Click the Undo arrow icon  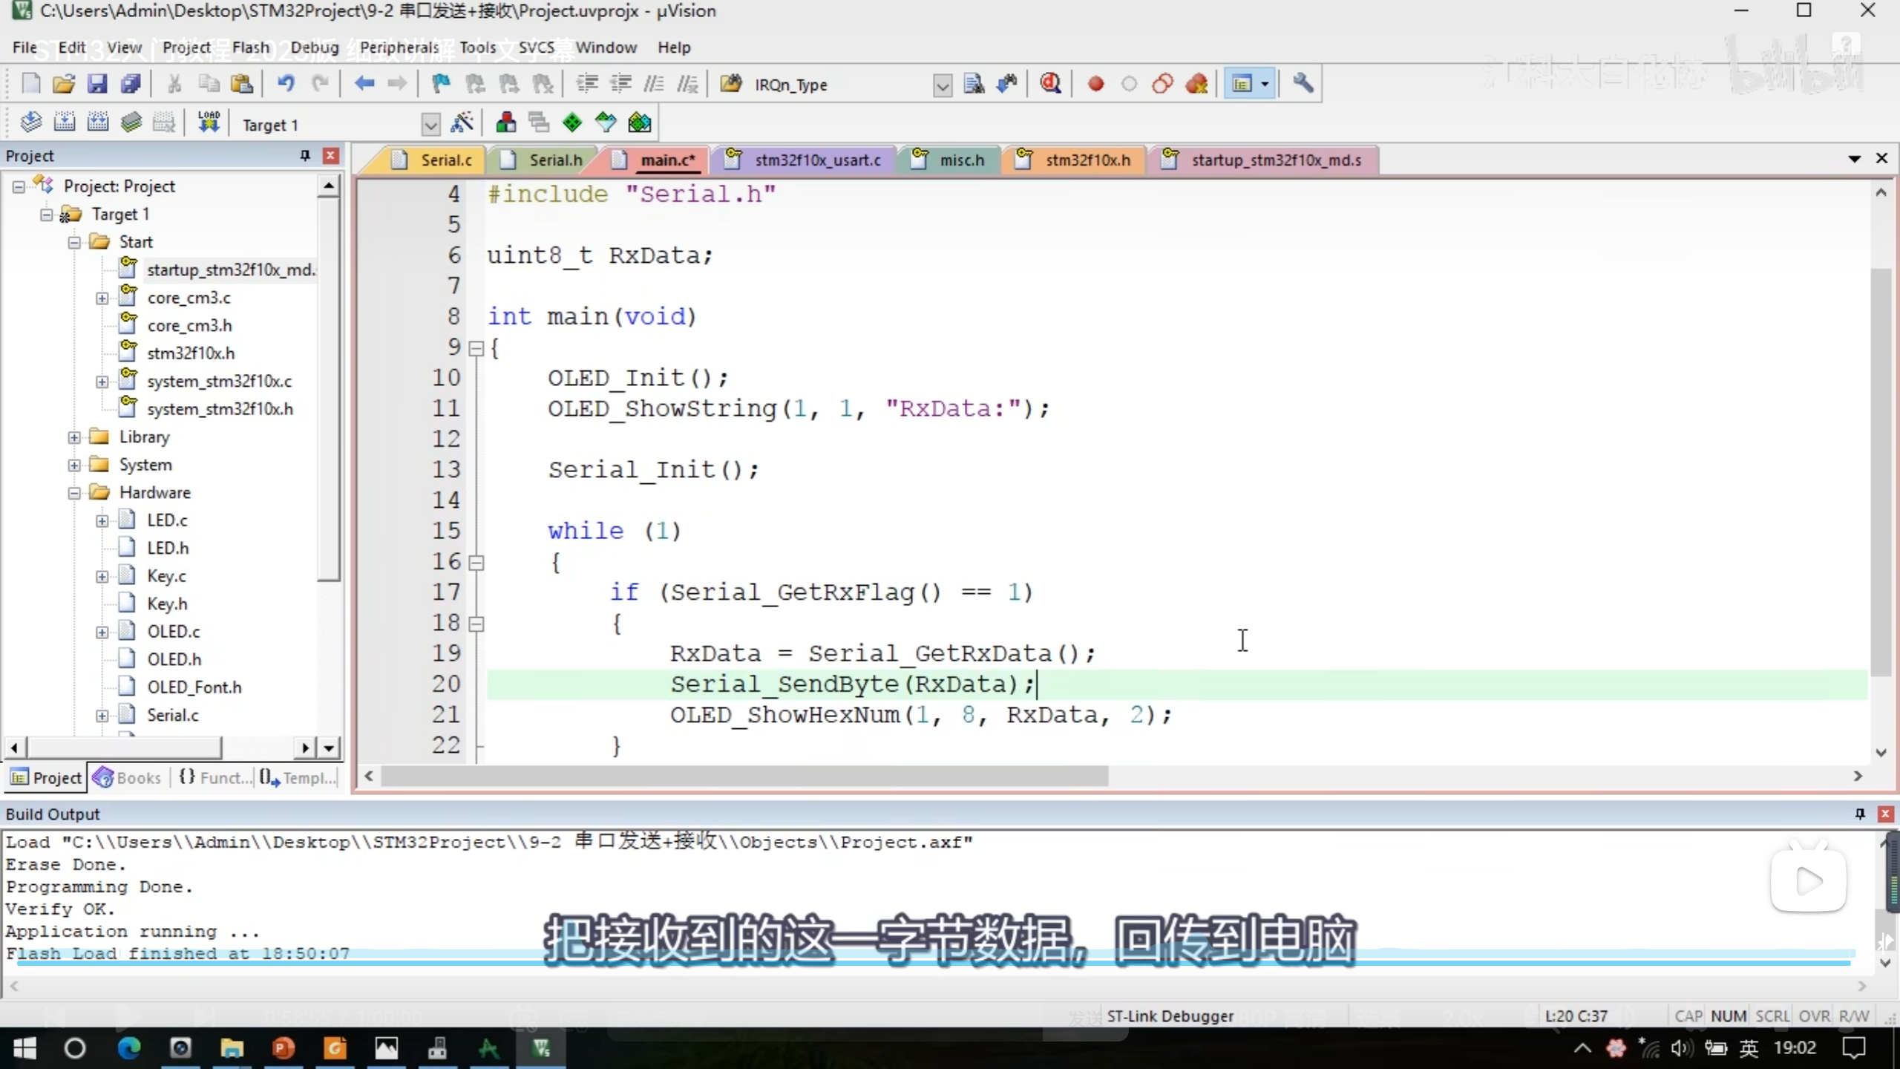[x=286, y=84]
